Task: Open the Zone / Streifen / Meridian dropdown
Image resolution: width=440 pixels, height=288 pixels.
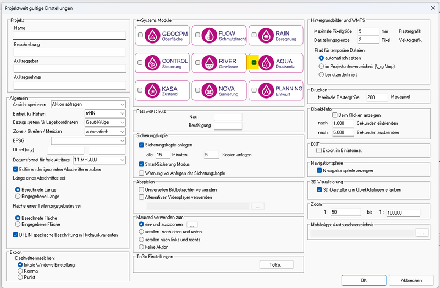Action: pyautogui.click(x=105, y=132)
